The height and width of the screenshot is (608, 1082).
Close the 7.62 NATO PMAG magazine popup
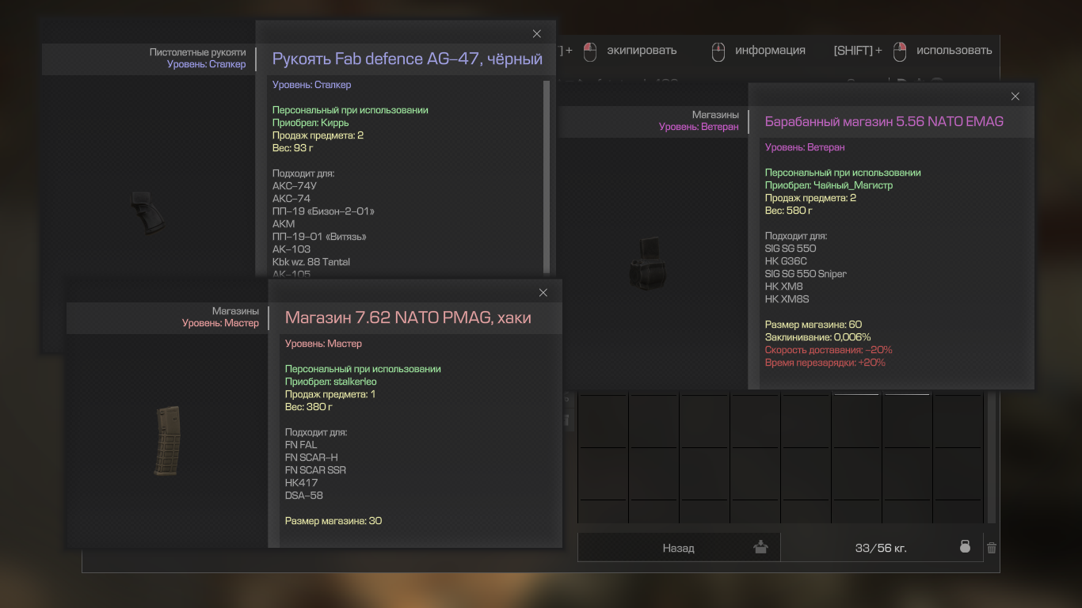pos(543,292)
